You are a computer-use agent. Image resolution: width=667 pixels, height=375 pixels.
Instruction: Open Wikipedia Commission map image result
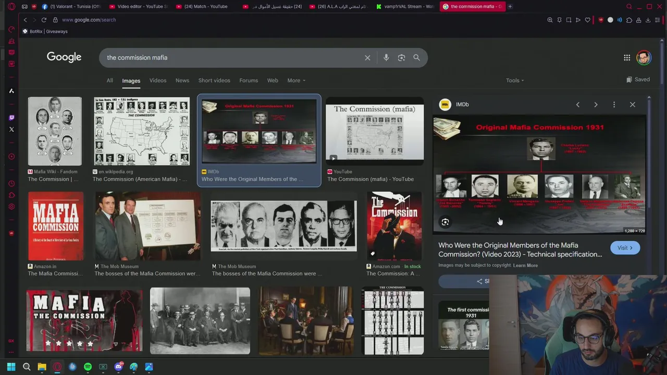coord(142,131)
